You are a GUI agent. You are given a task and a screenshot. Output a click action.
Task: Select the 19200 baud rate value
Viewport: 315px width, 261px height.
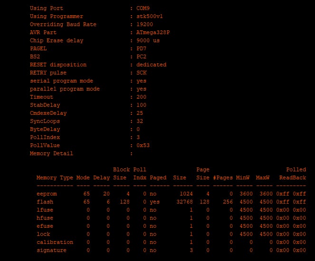[144, 24]
